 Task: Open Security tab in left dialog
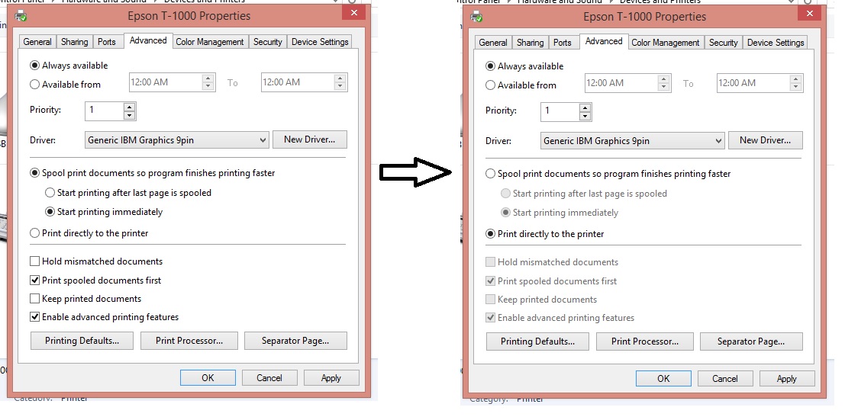[268, 41]
